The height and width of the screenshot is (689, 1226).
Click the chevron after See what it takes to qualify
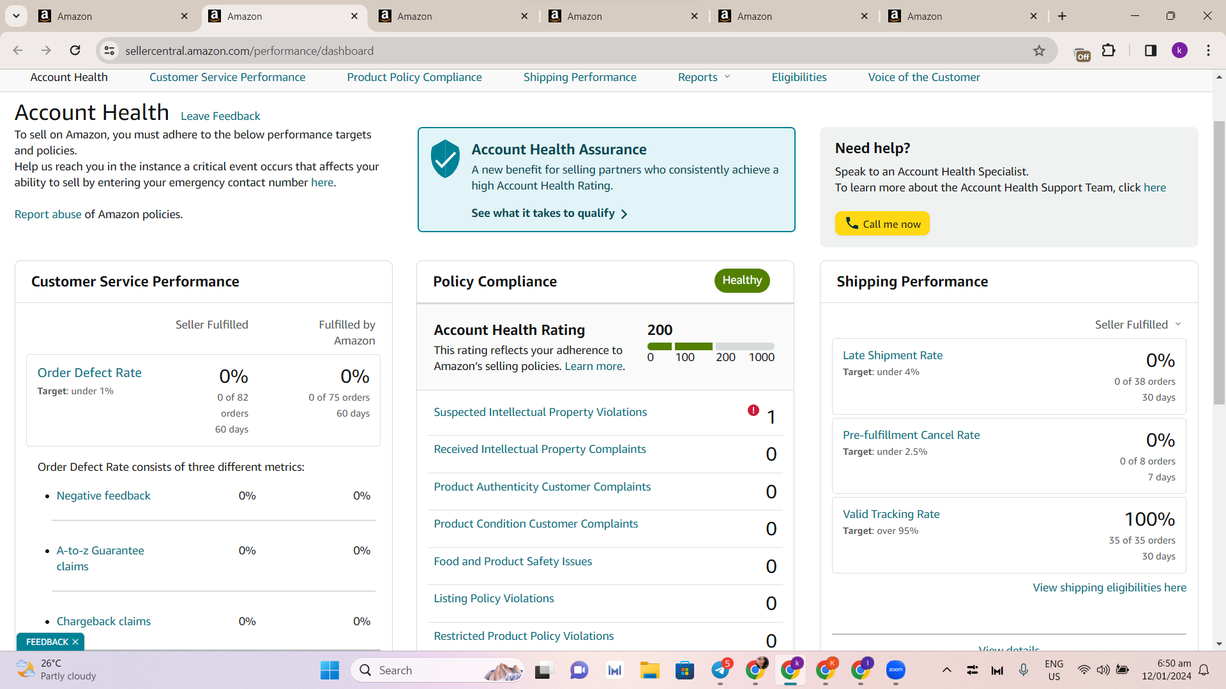(x=624, y=214)
